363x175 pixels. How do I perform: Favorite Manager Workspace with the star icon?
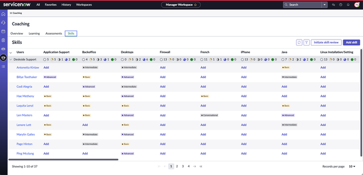click(195, 5)
